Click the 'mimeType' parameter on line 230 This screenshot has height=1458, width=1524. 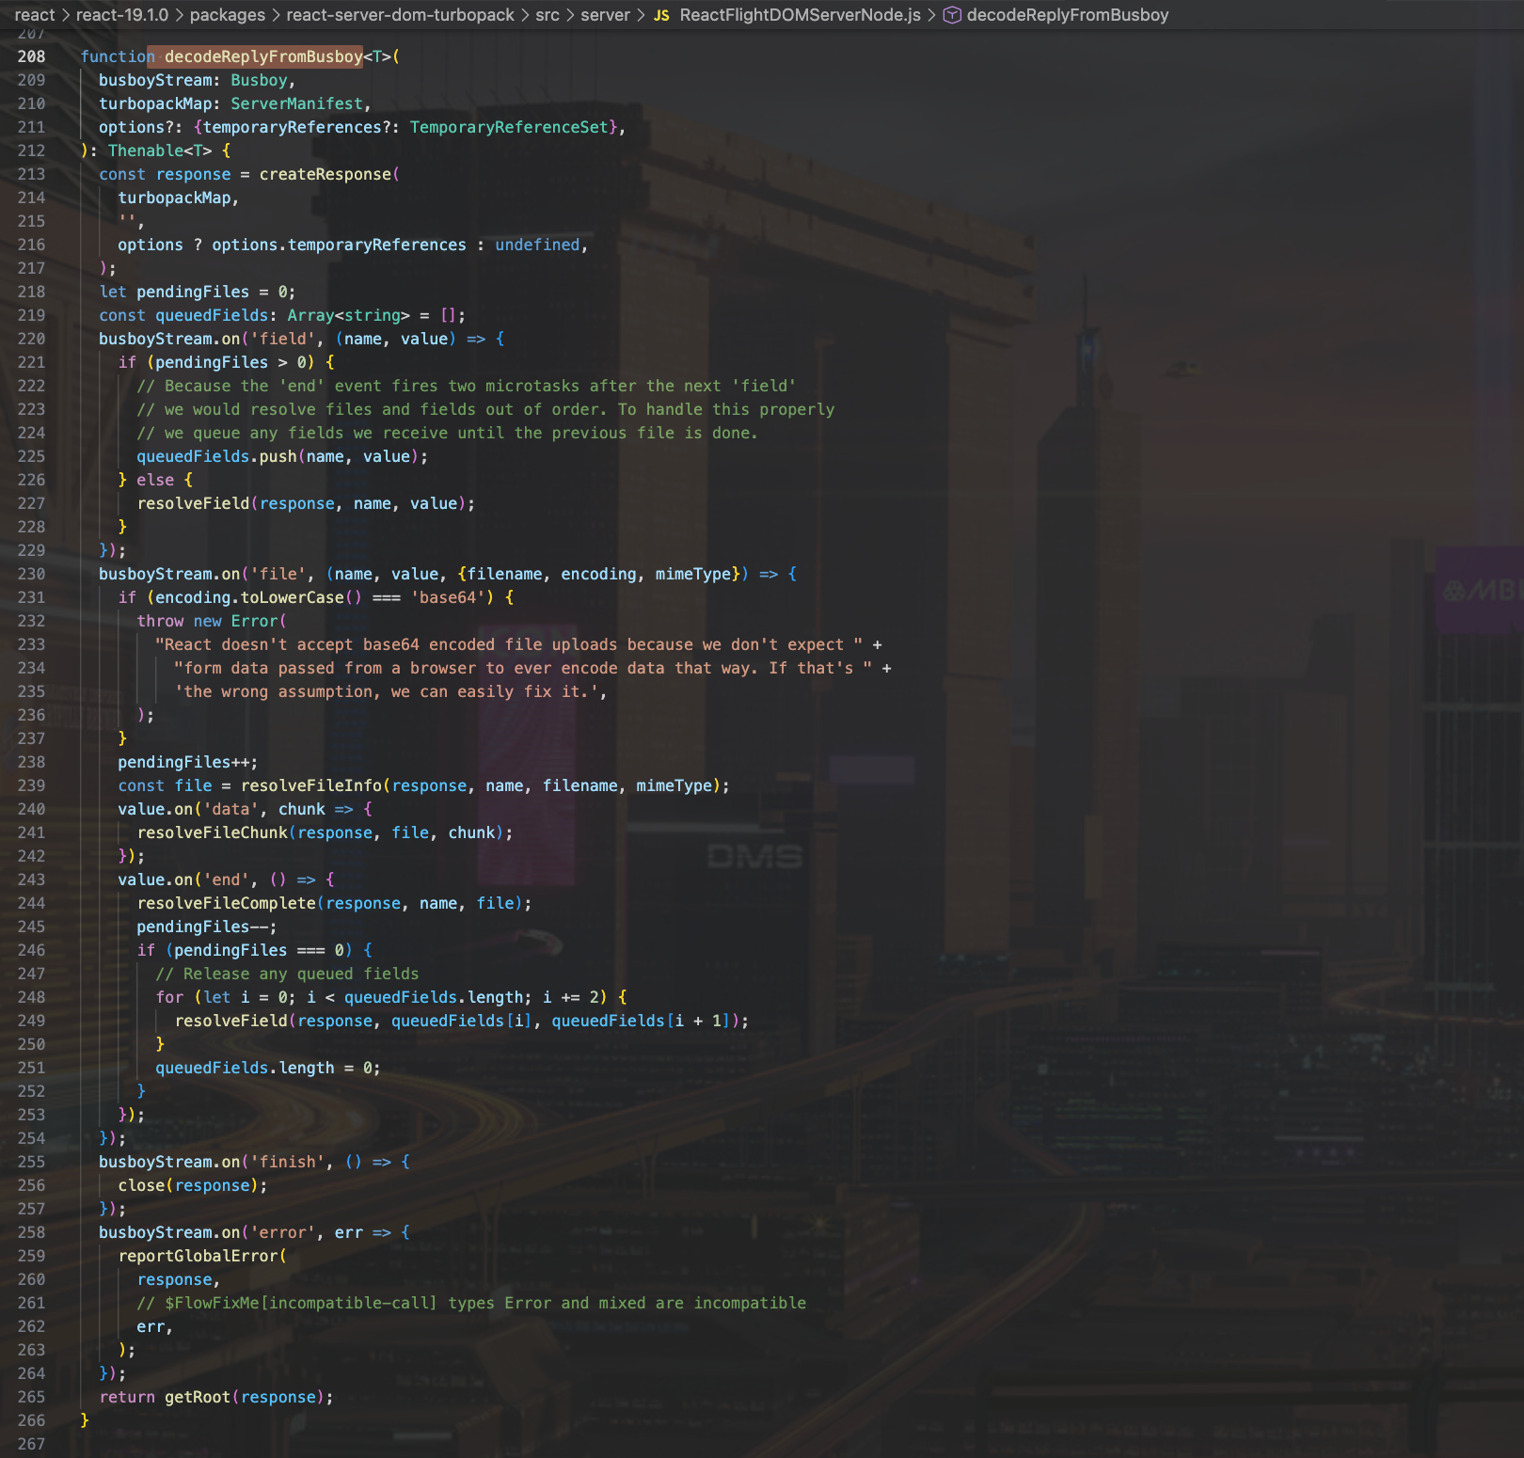click(692, 574)
